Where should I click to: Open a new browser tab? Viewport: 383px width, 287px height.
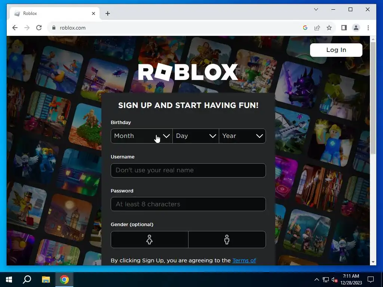tap(108, 13)
